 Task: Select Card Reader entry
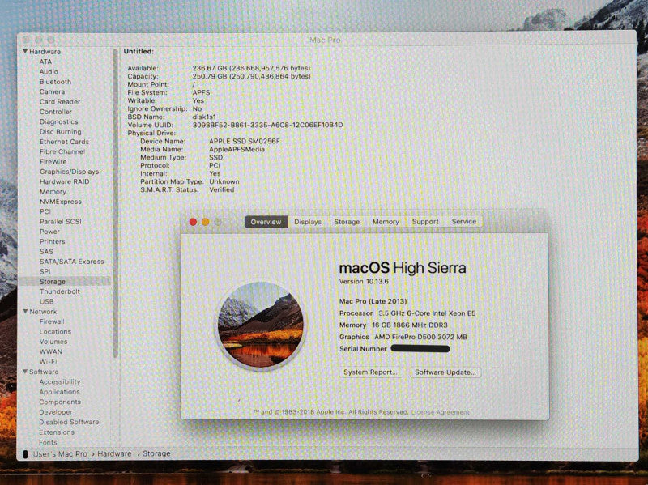(x=59, y=102)
